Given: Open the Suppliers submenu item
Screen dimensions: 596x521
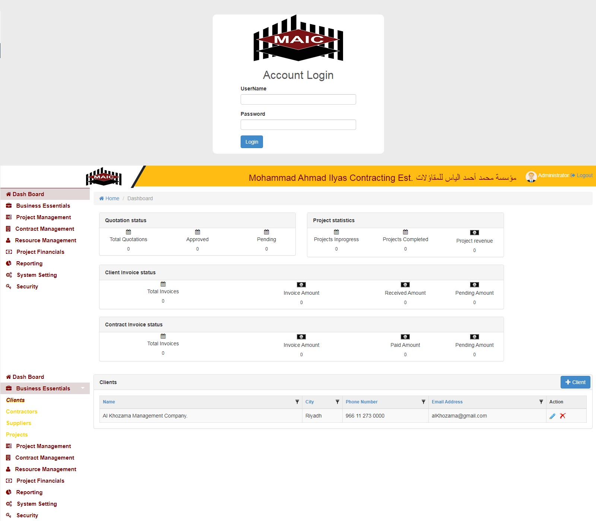Looking at the screenshot, I should (x=19, y=423).
